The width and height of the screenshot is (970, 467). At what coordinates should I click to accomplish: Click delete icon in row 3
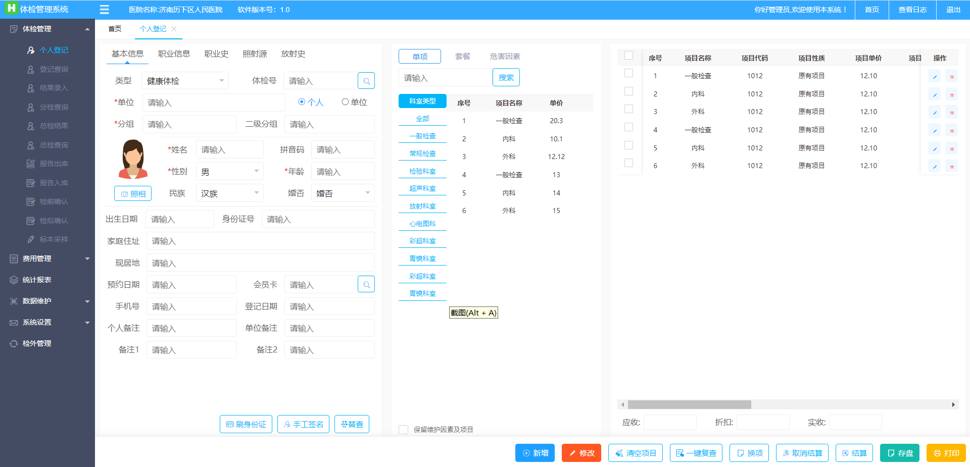(951, 113)
